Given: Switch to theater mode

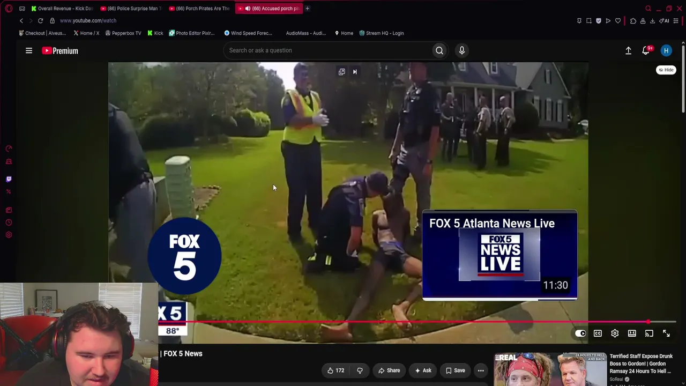Looking at the screenshot, I should tap(632, 333).
